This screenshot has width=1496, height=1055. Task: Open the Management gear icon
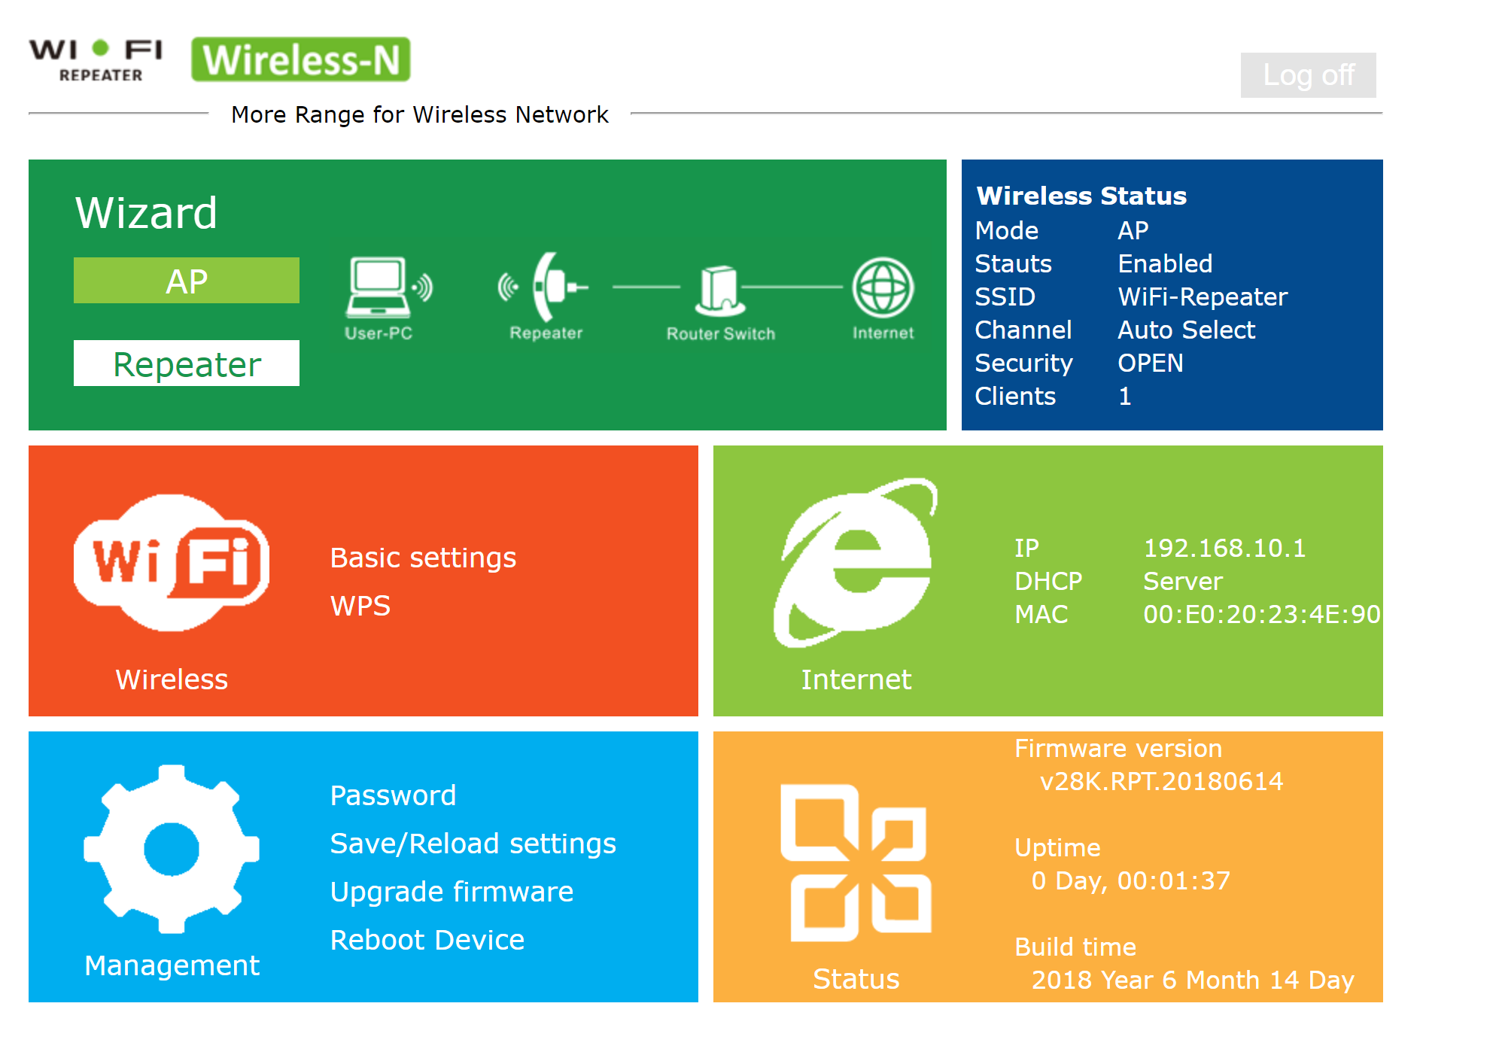pyautogui.click(x=172, y=849)
